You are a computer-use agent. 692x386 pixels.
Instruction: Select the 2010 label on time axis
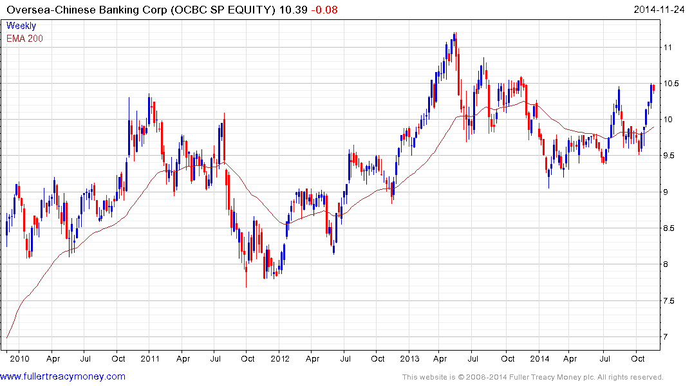point(19,358)
